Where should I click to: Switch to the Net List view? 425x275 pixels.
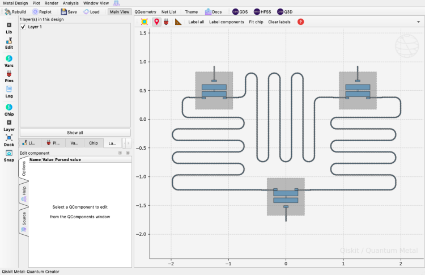tap(169, 12)
